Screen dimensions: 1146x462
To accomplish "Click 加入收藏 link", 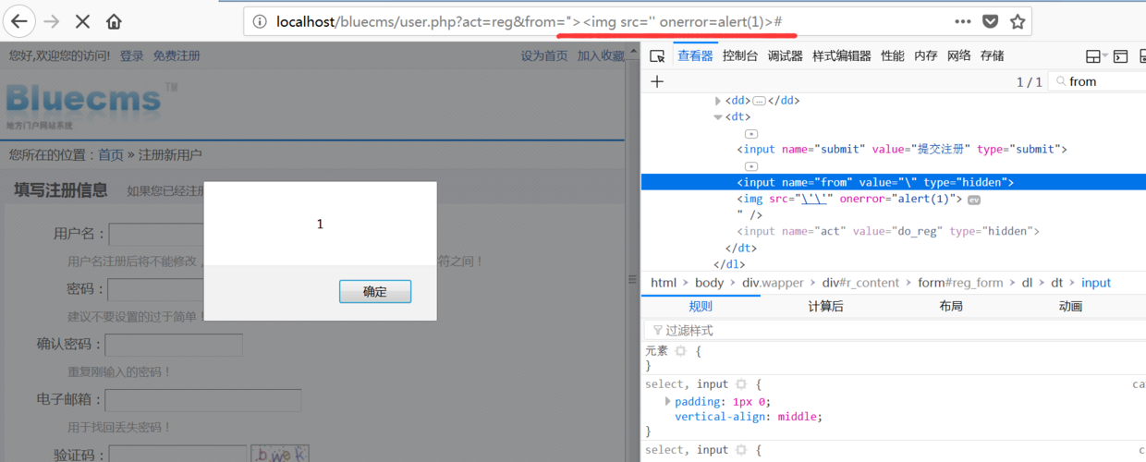I will pyautogui.click(x=601, y=55).
